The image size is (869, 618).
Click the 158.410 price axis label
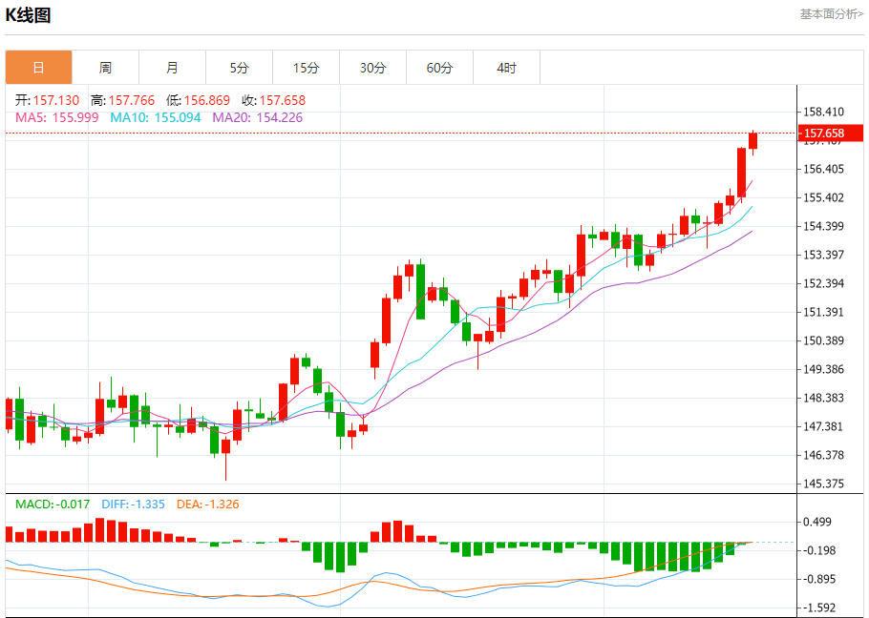pyautogui.click(x=823, y=112)
